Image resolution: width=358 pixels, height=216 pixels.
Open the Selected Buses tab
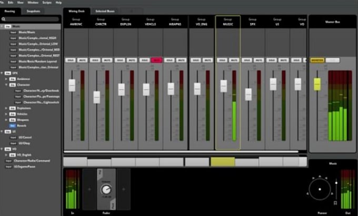tap(105, 11)
